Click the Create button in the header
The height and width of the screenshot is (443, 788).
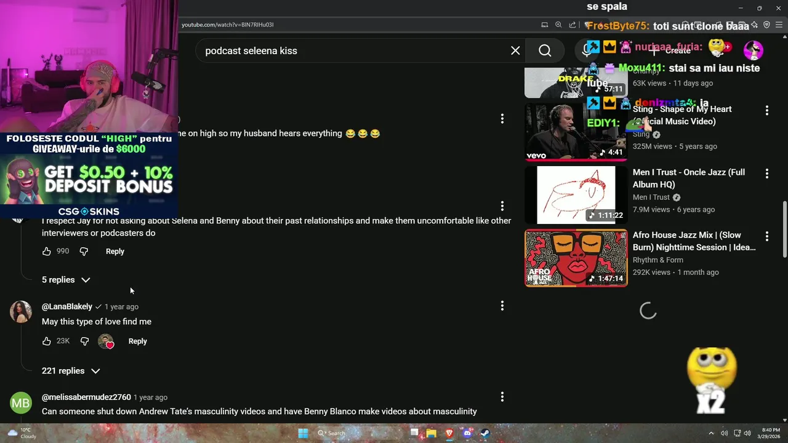point(671,50)
